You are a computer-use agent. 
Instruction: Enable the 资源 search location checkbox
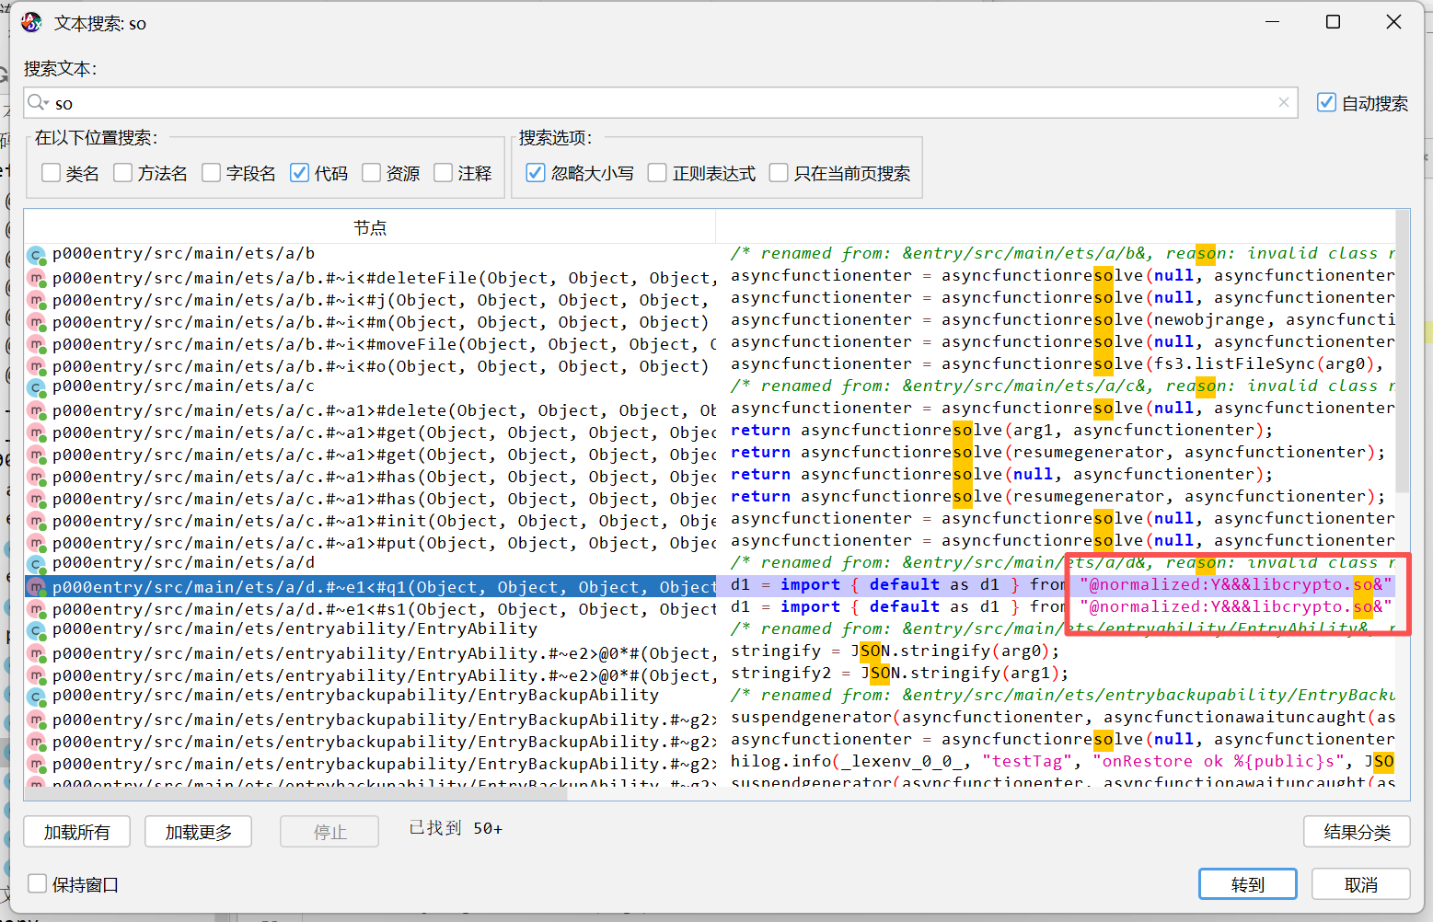tap(372, 173)
